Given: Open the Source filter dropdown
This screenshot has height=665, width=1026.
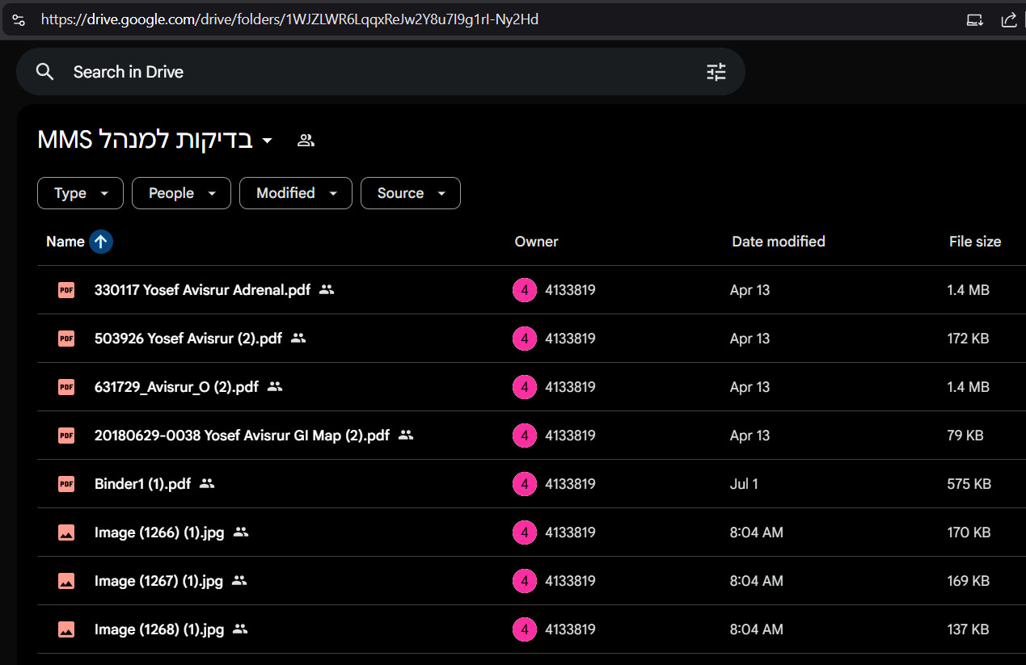Looking at the screenshot, I should 410,193.
